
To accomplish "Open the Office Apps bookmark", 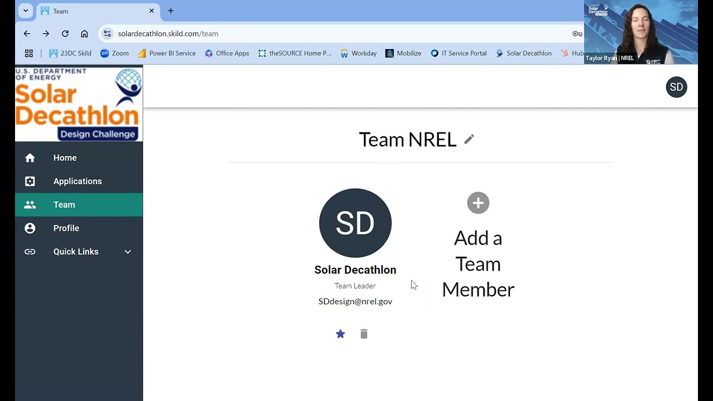I will 227,53.
